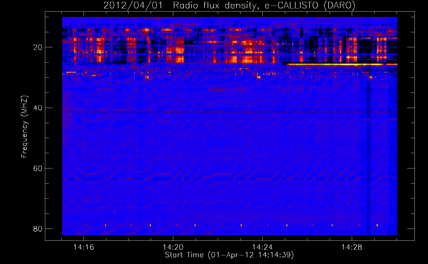
Task: Click the '14:16' time tick label
Action: click(x=84, y=247)
